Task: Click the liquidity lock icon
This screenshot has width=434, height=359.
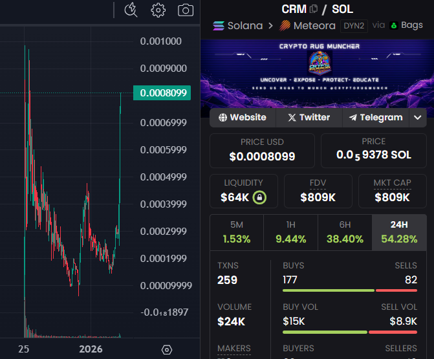Action: tap(259, 197)
